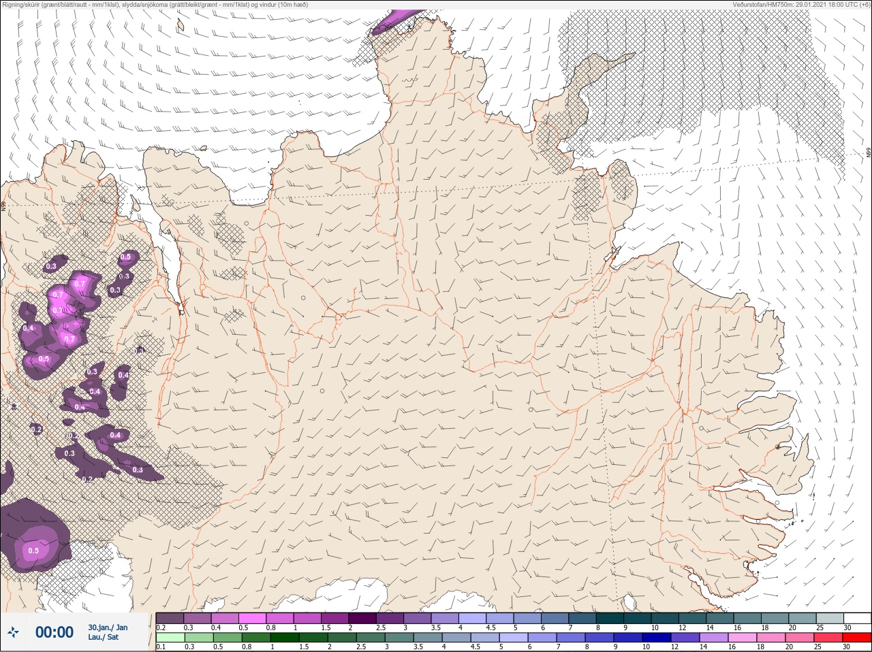The height and width of the screenshot is (652, 872).
Task: Click the N99 label on the right edge
Action: pos(869,154)
